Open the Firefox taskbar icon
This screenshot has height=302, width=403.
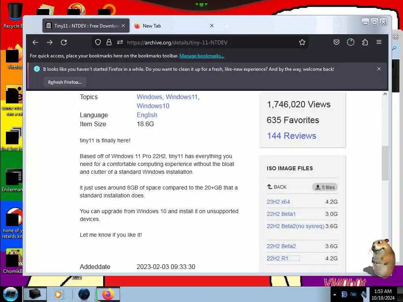pos(108,294)
